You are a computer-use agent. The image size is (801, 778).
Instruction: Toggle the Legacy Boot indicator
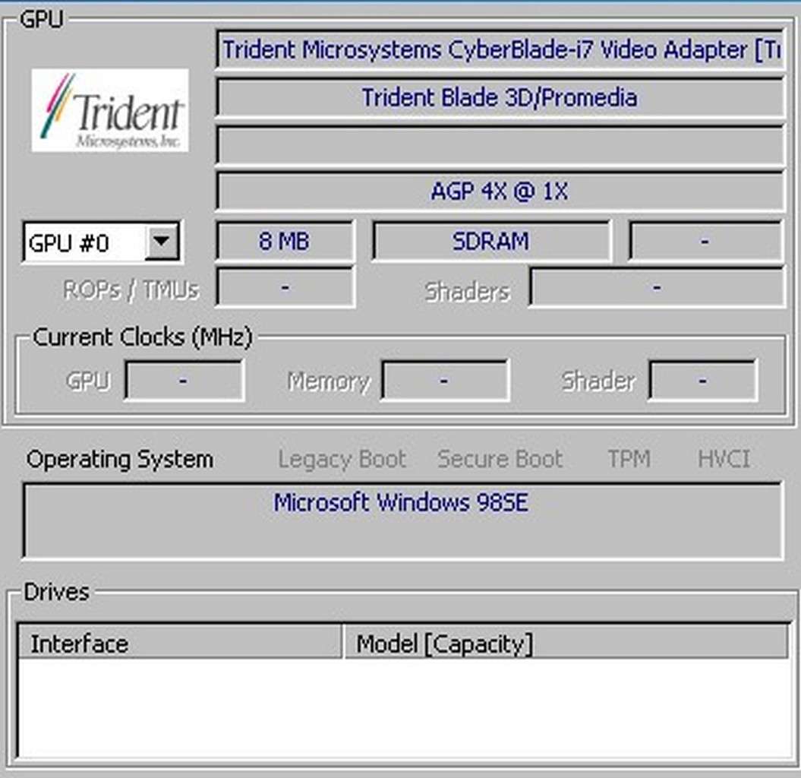[342, 459]
